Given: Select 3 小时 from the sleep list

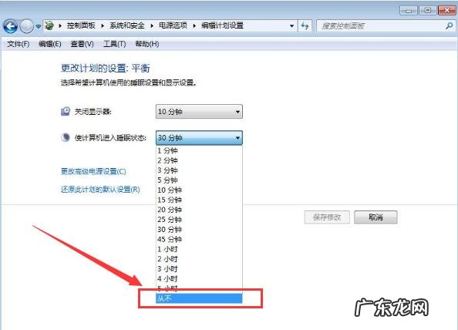Looking at the screenshot, I should [199, 269].
